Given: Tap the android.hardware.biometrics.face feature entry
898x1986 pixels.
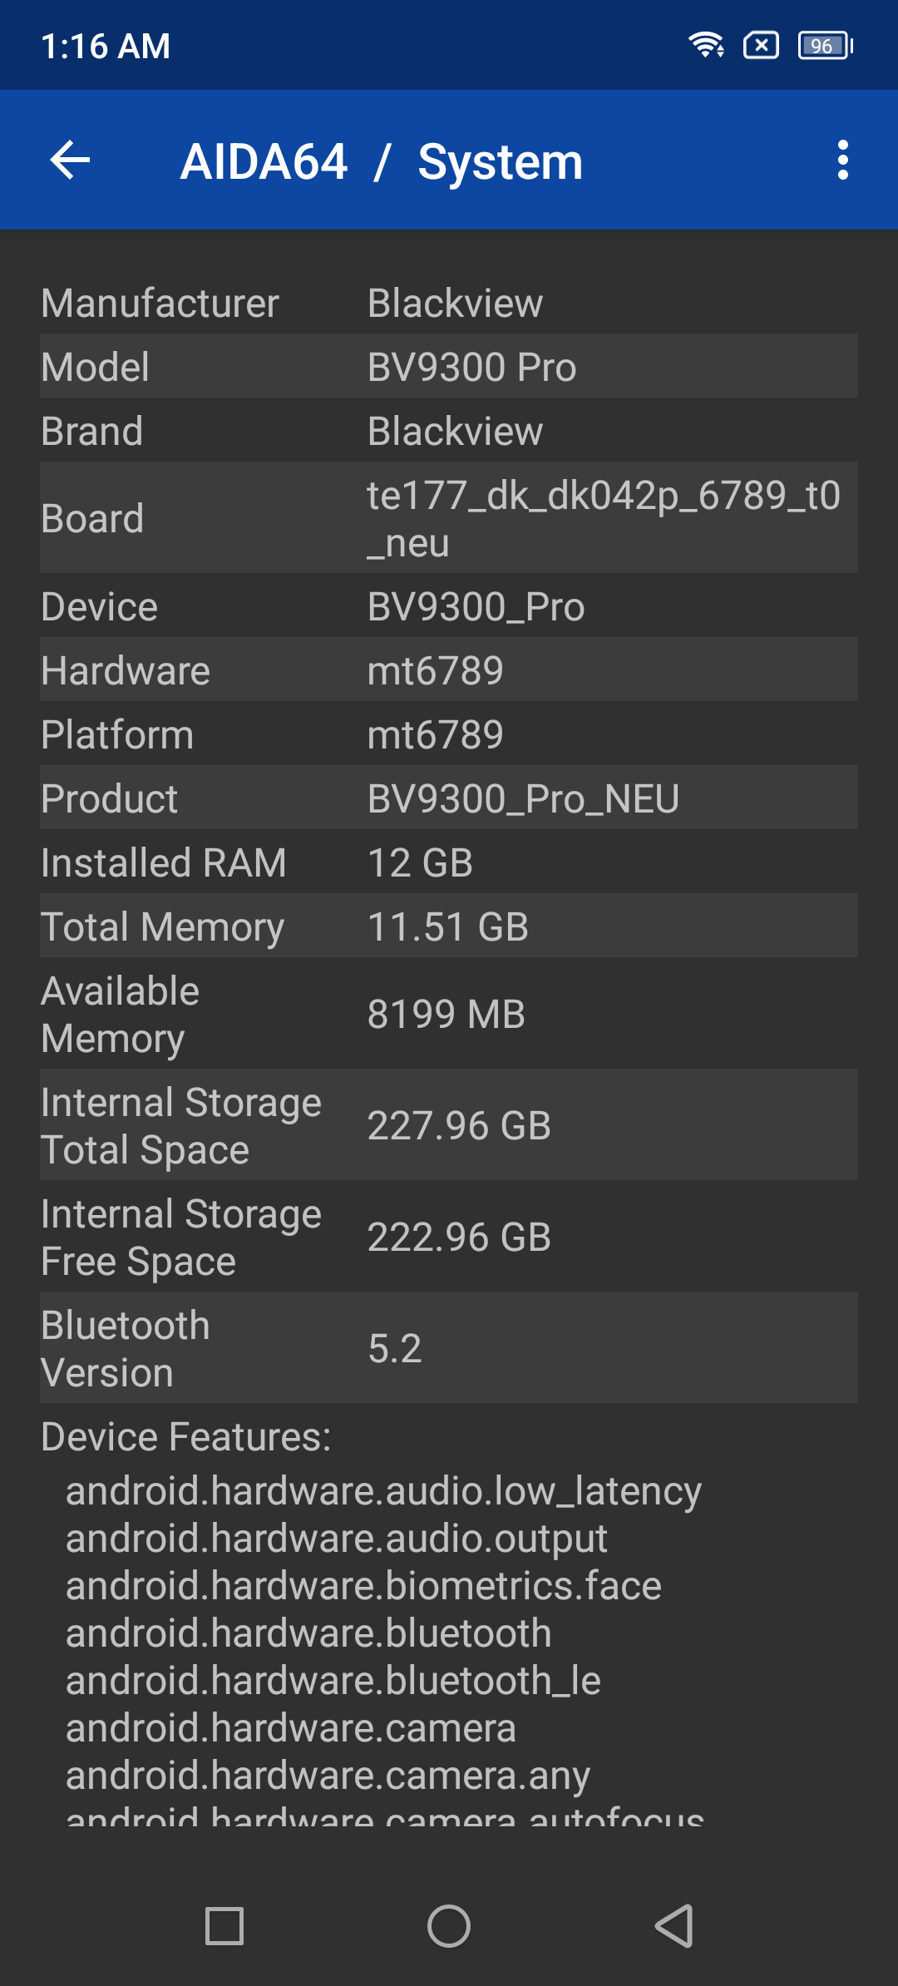Looking at the screenshot, I should click(x=363, y=1586).
